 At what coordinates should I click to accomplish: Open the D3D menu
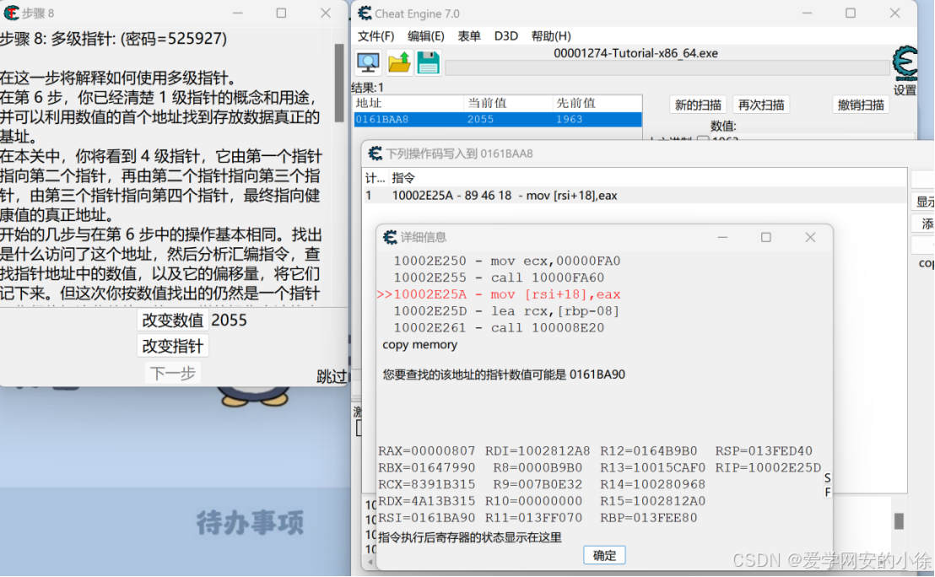tap(505, 35)
